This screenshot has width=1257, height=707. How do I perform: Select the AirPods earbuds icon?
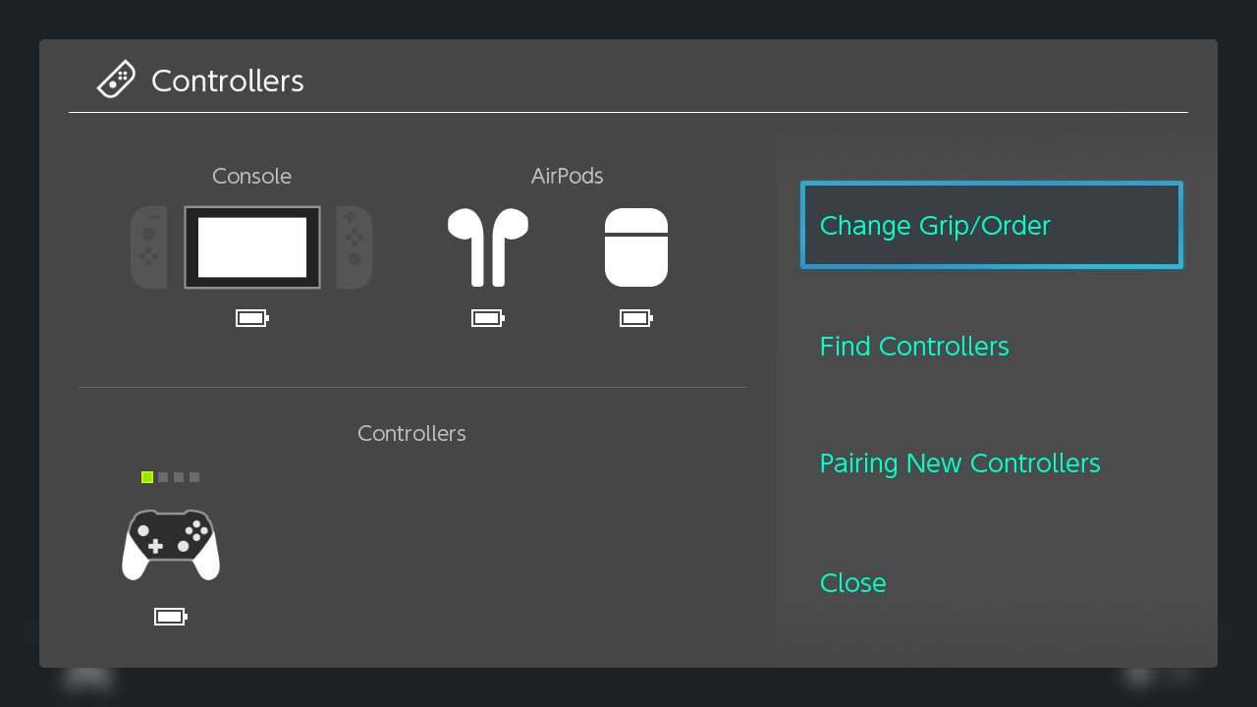[488, 246]
